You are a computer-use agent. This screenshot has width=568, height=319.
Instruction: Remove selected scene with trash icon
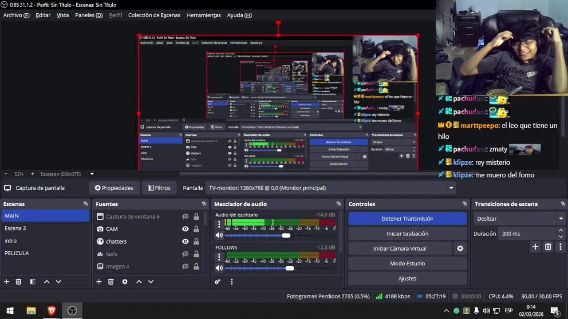(x=19, y=282)
